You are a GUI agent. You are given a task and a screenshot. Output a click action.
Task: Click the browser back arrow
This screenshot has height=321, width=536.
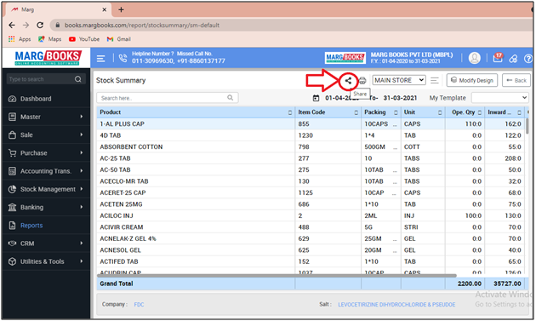12,25
